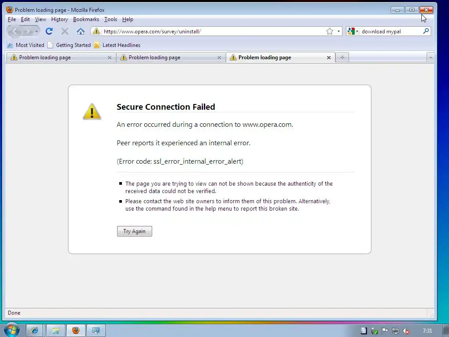Viewport: 449px width, 337px height.
Task: Click the error code ssl_error_internal_error_alert text
Action: point(180,161)
